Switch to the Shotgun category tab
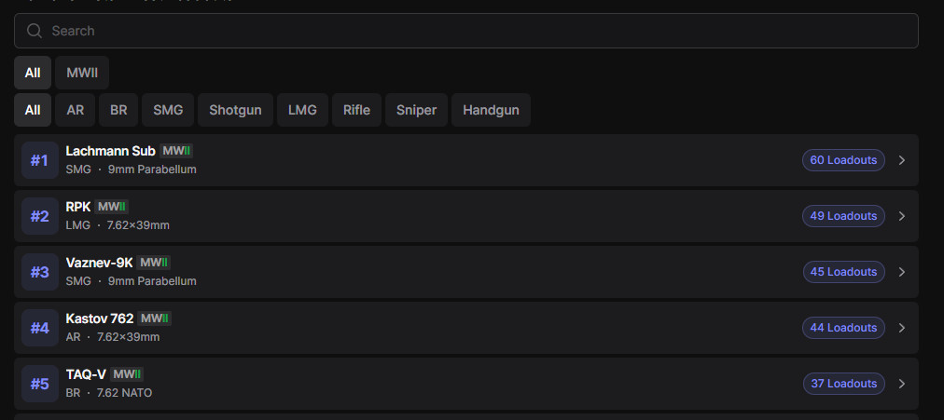 [x=235, y=110]
